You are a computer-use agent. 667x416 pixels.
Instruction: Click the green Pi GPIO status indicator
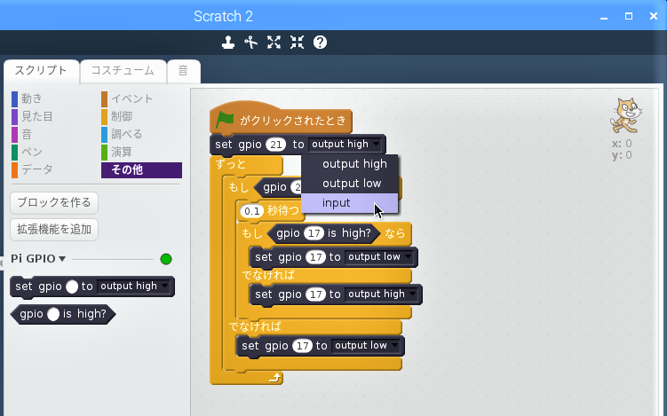[166, 259]
